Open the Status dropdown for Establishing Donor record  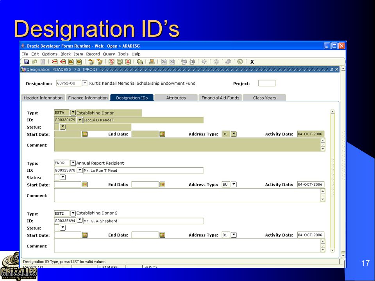tap(62, 126)
